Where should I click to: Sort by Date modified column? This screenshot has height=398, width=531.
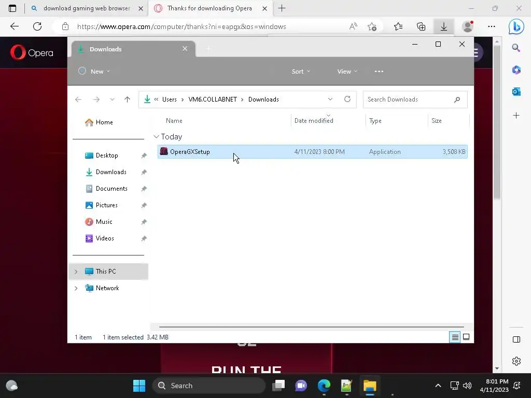(314, 120)
